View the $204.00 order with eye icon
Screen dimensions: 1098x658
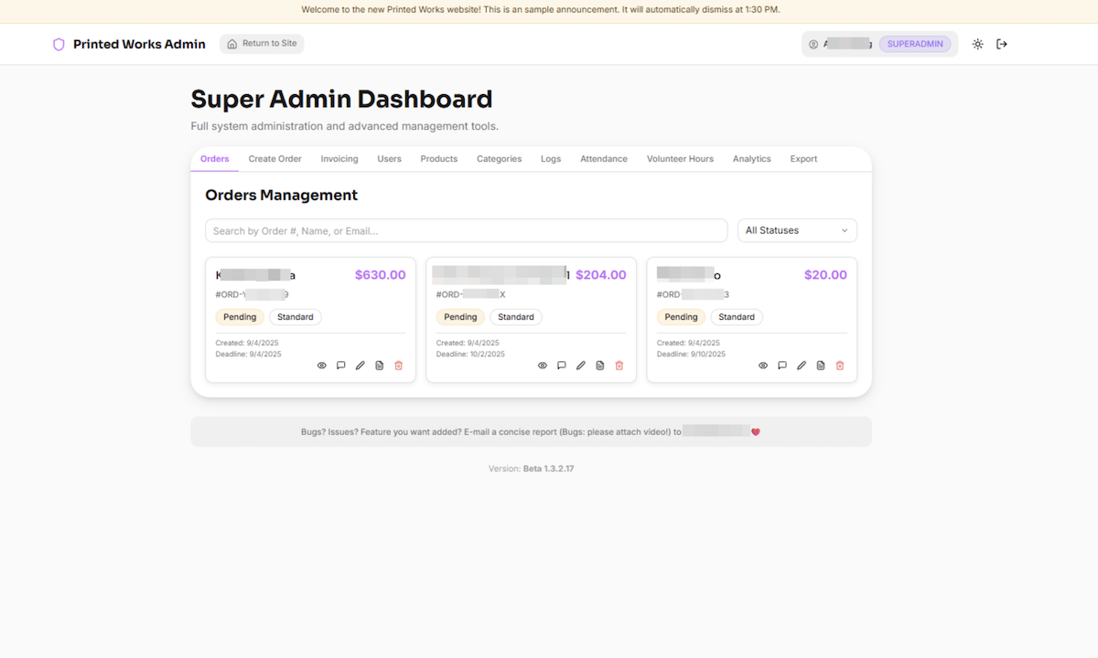click(x=543, y=366)
